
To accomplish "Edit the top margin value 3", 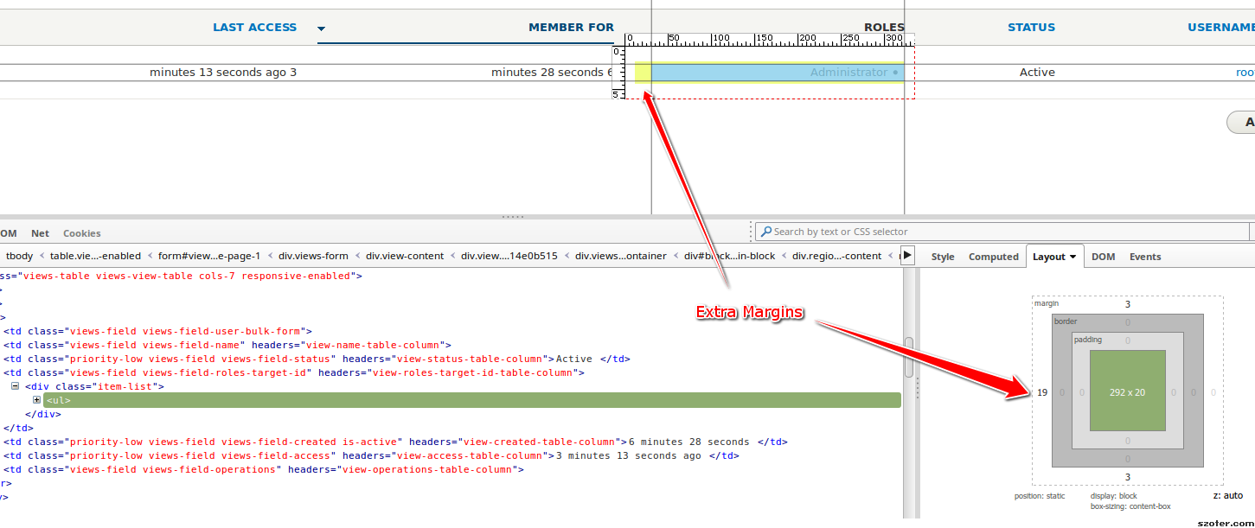I will 1127,304.
